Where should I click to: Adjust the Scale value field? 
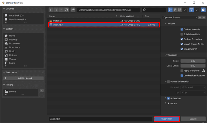click(x=193, y=61)
